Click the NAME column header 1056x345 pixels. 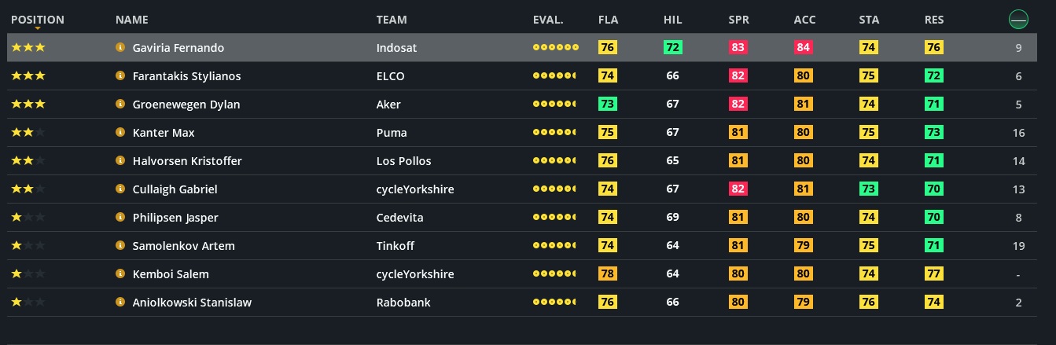pyautogui.click(x=131, y=20)
